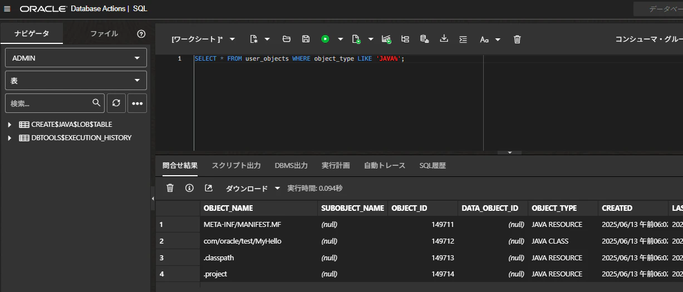683x292 pixels.
Task: Click the explain plan icon
Action: (405, 39)
